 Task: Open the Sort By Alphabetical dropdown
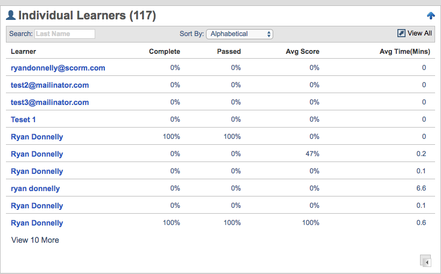[239, 34]
